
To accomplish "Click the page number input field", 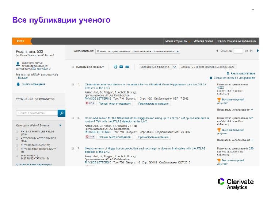I will pyautogui.click(x=238, y=51).
